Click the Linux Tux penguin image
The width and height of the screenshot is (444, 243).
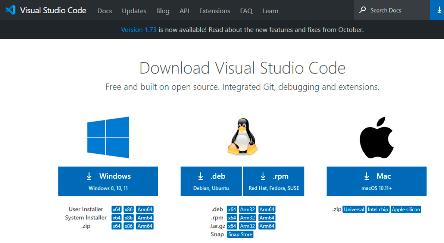point(242,136)
